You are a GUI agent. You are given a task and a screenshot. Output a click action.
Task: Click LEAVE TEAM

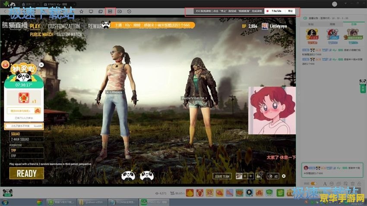coord(222,176)
